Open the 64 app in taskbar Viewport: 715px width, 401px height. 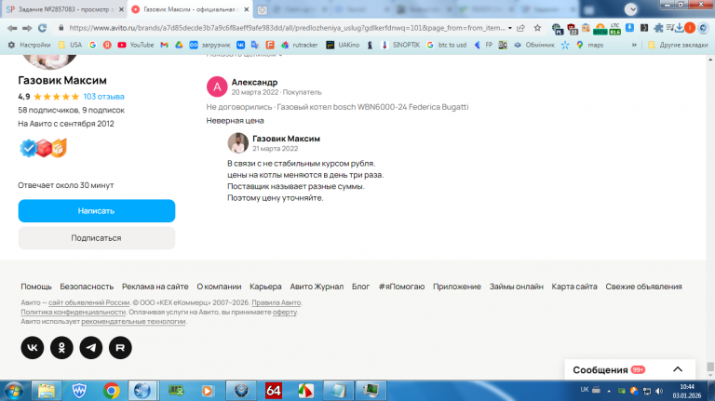(274, 391)
